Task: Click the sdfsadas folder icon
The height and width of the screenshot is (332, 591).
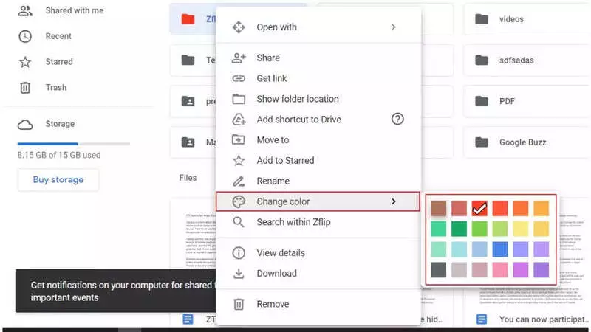Action: (482, 60)
